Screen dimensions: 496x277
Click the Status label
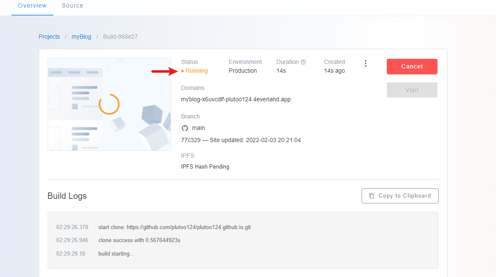tap(189, 62)
